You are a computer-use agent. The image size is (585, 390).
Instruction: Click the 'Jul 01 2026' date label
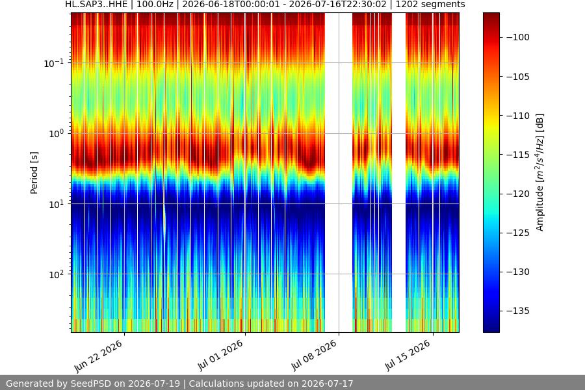(220, 355)
